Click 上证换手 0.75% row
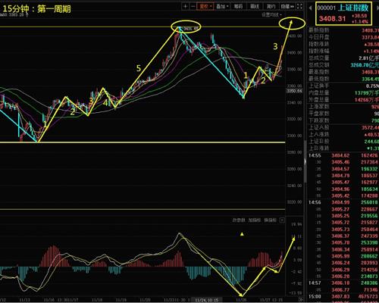Image resolution: width=379 pixels, height=303 pixels. [343, 86]
